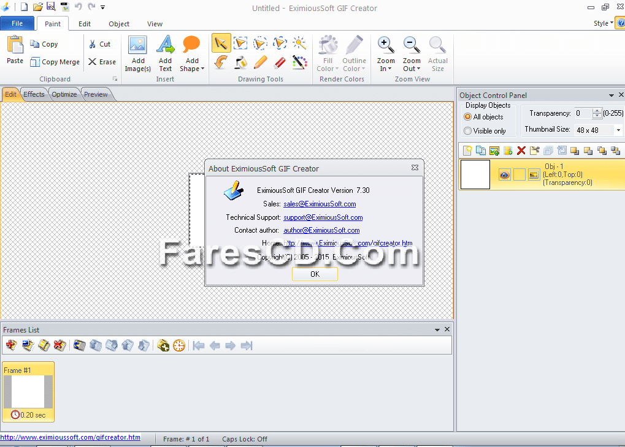The image size is (625, 447).
Task: Customize the quick access toolbar dropdown
Action: (103, 7)
